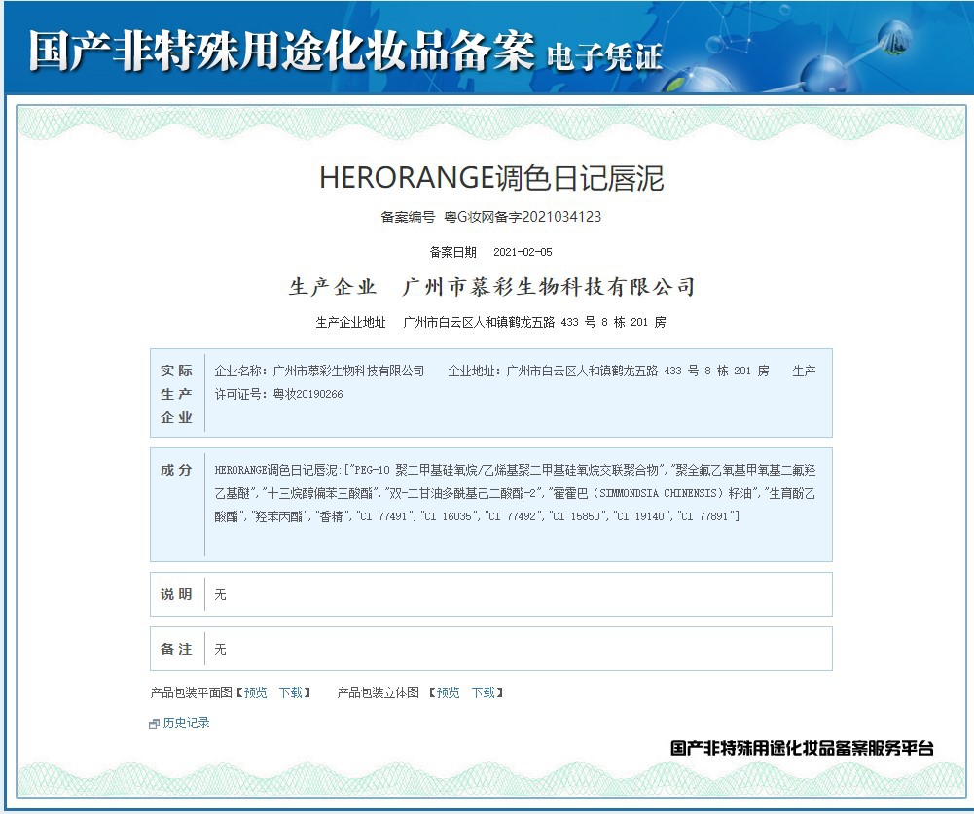Viewport: 974px width, 814px height.
Task: Click the 实际生产企业 row label
Action: point(176,394)
